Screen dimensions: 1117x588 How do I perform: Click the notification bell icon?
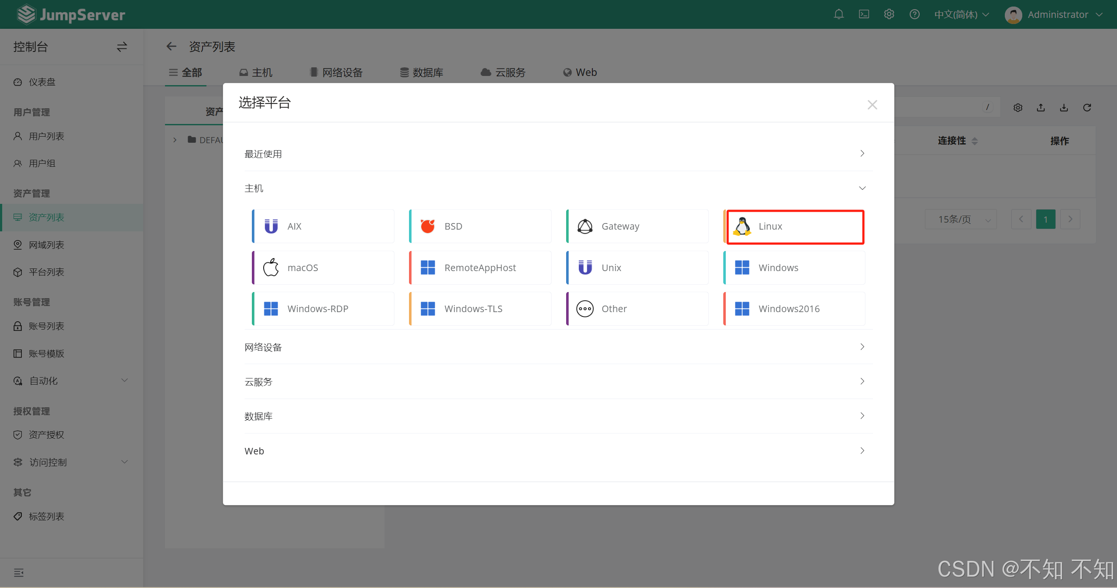point(839,14)
